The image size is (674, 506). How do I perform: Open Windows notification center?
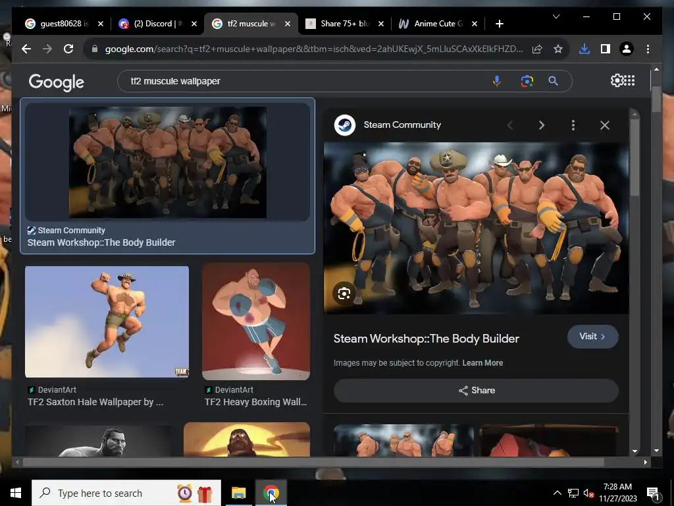[652, 493]
